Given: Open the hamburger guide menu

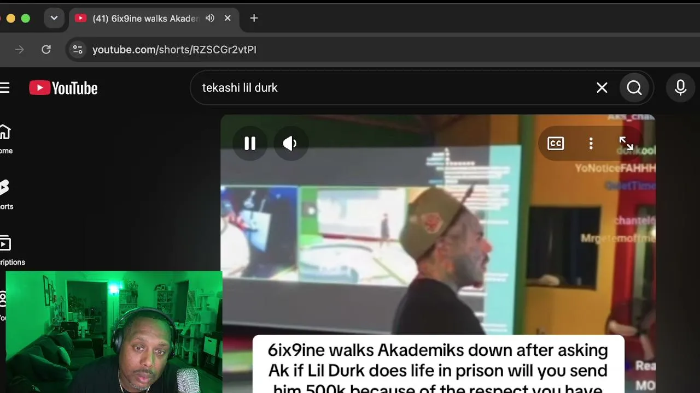Looking at the screenshot, I should pyautogui.click(x=5, y=88).
